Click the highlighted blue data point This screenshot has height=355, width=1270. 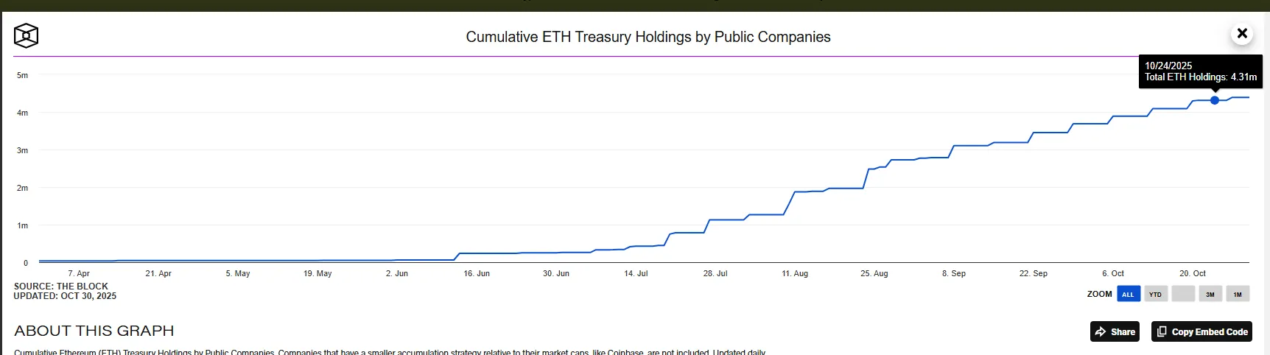click(x=1215, y=100)
